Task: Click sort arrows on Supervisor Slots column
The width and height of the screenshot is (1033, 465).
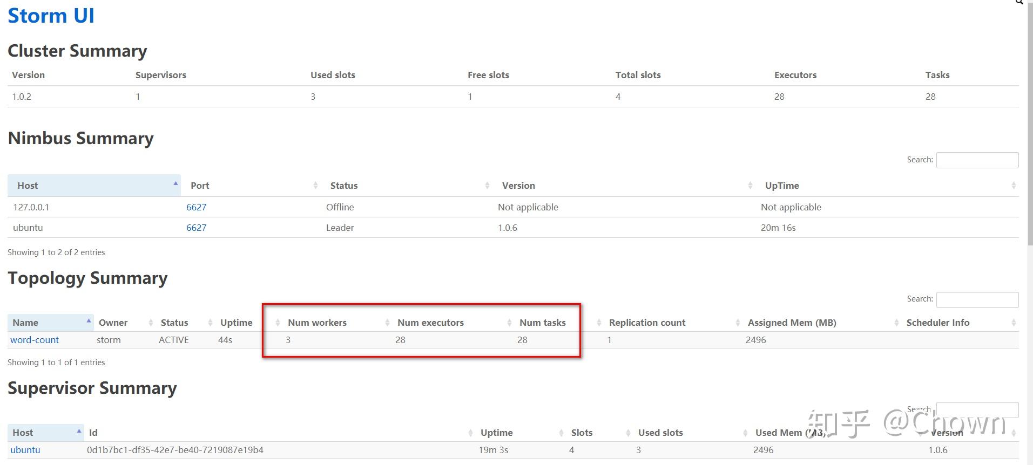Action: (x=628, y=433)
